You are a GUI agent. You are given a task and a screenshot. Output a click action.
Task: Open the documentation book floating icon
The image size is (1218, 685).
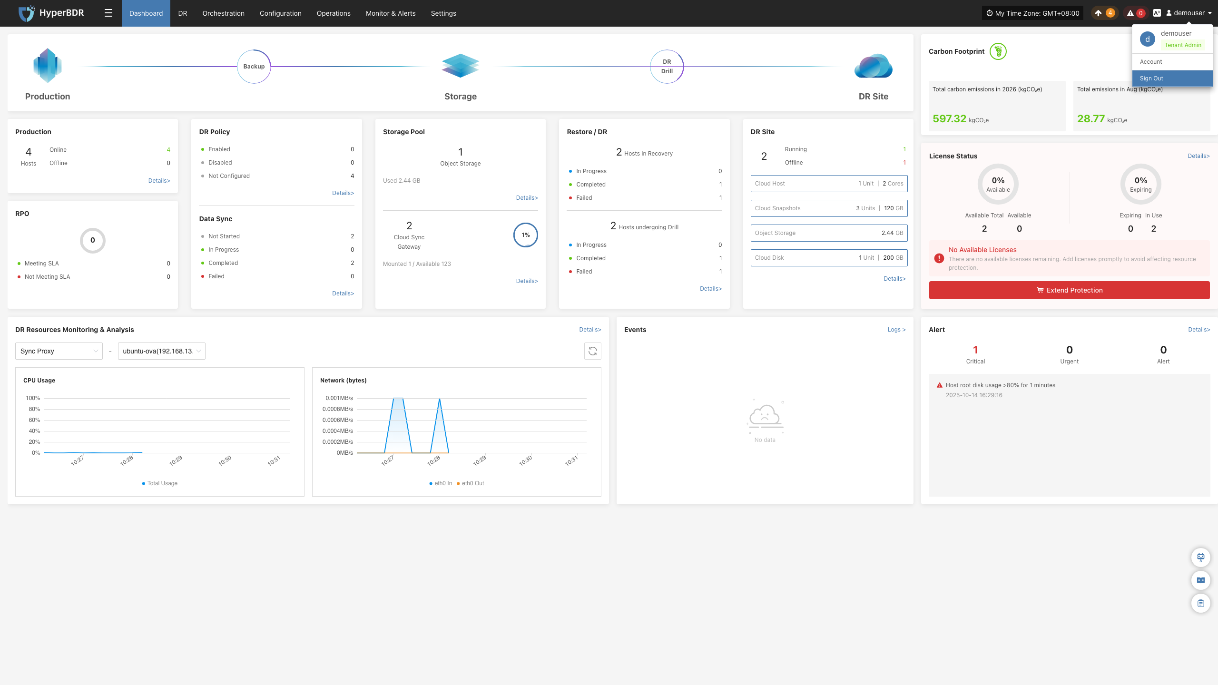tap(1201, 580)
